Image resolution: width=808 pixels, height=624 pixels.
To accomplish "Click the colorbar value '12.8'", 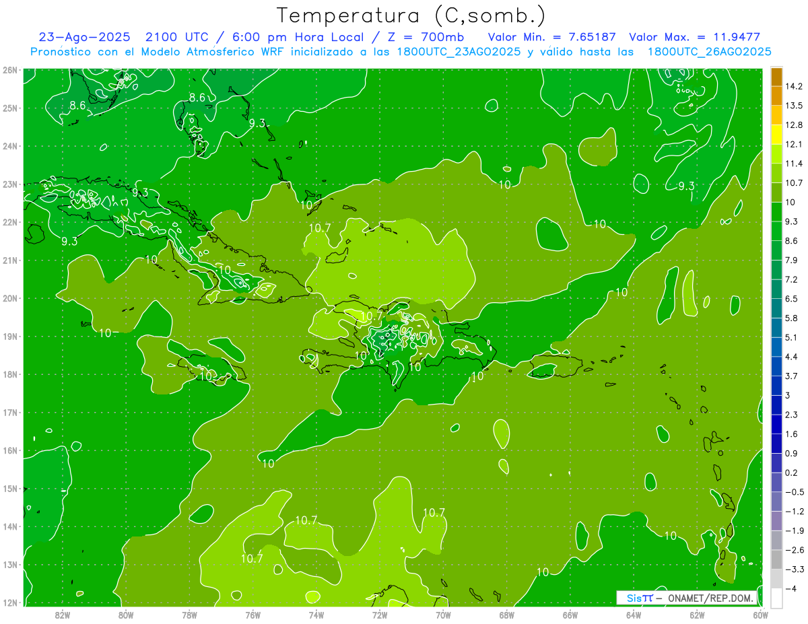I will [x=794, y=125].
